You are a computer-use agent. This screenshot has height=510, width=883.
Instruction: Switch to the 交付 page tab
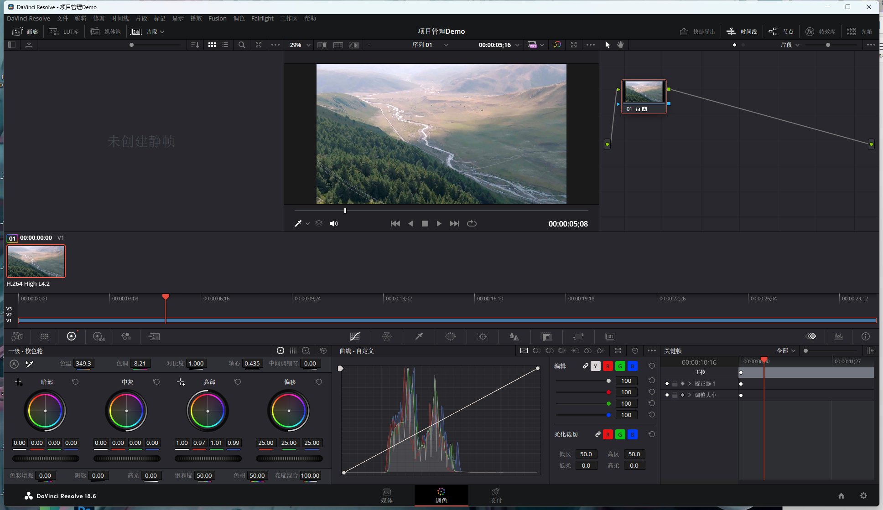[x=496, y=495]
